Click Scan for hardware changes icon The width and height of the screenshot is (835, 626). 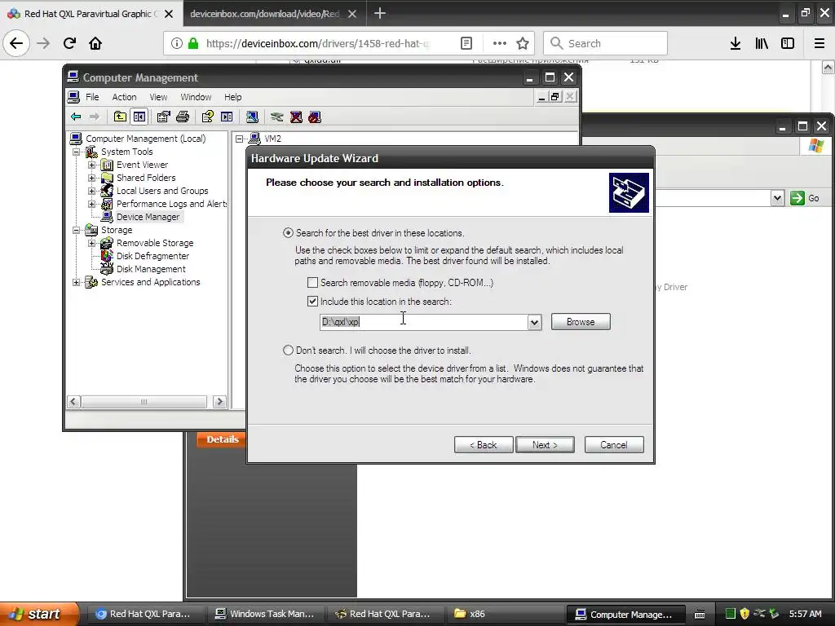252,117
